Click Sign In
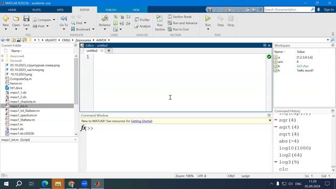Viewport: 336px width, 189px height. click(329, 9)
